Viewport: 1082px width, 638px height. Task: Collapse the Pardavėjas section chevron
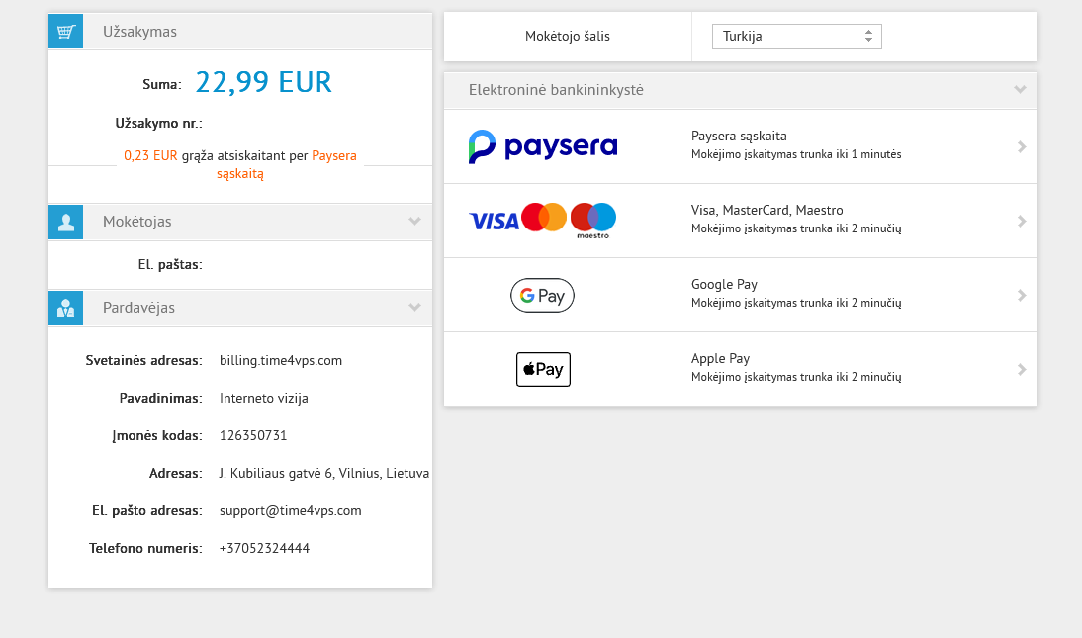click(414, 308)
